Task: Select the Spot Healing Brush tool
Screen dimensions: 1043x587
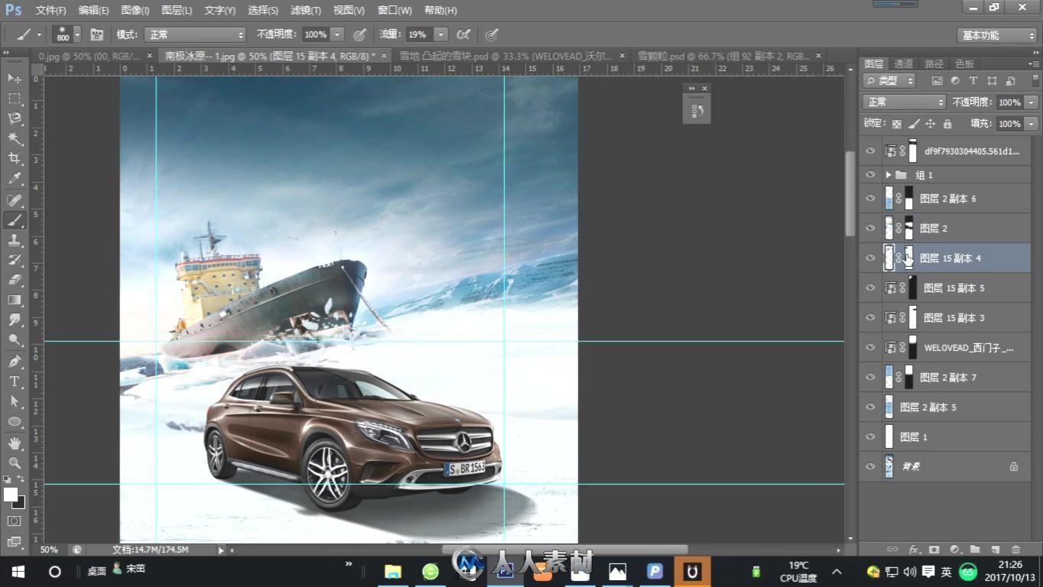Action: (14, 199)
